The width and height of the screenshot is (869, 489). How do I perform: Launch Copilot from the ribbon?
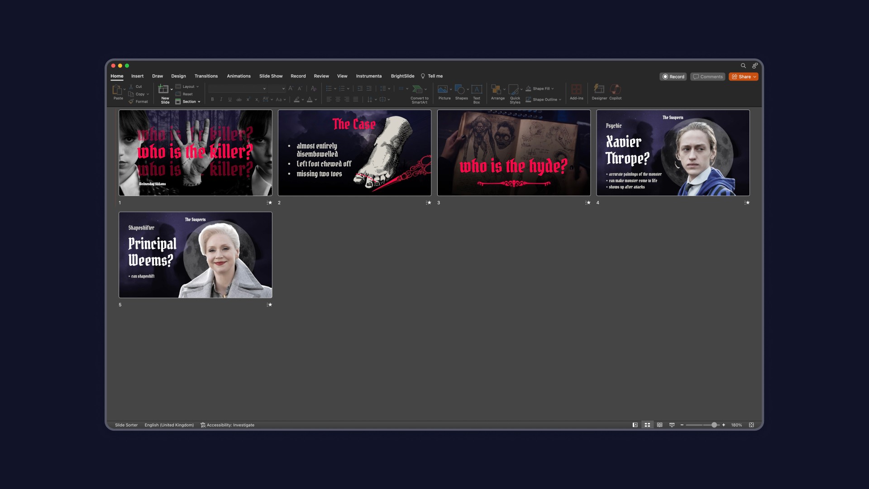point(615,90)
